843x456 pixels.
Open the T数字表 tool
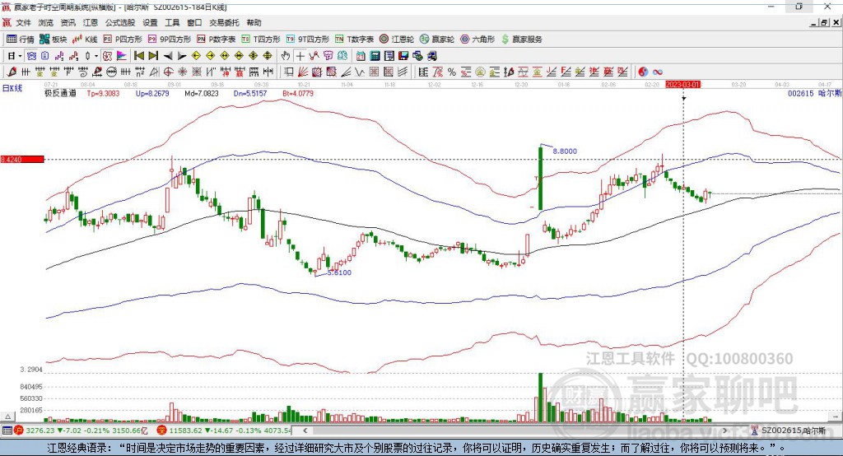tap(354, 40)
